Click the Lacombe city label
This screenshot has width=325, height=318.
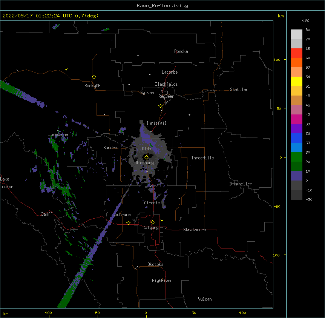[x=170, y=72]
